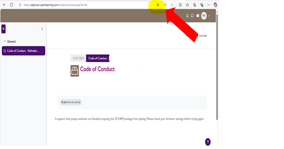This screenshot has height=149, width=284.
Task: Open notifications via the bell icon
Action: (187, 16)
